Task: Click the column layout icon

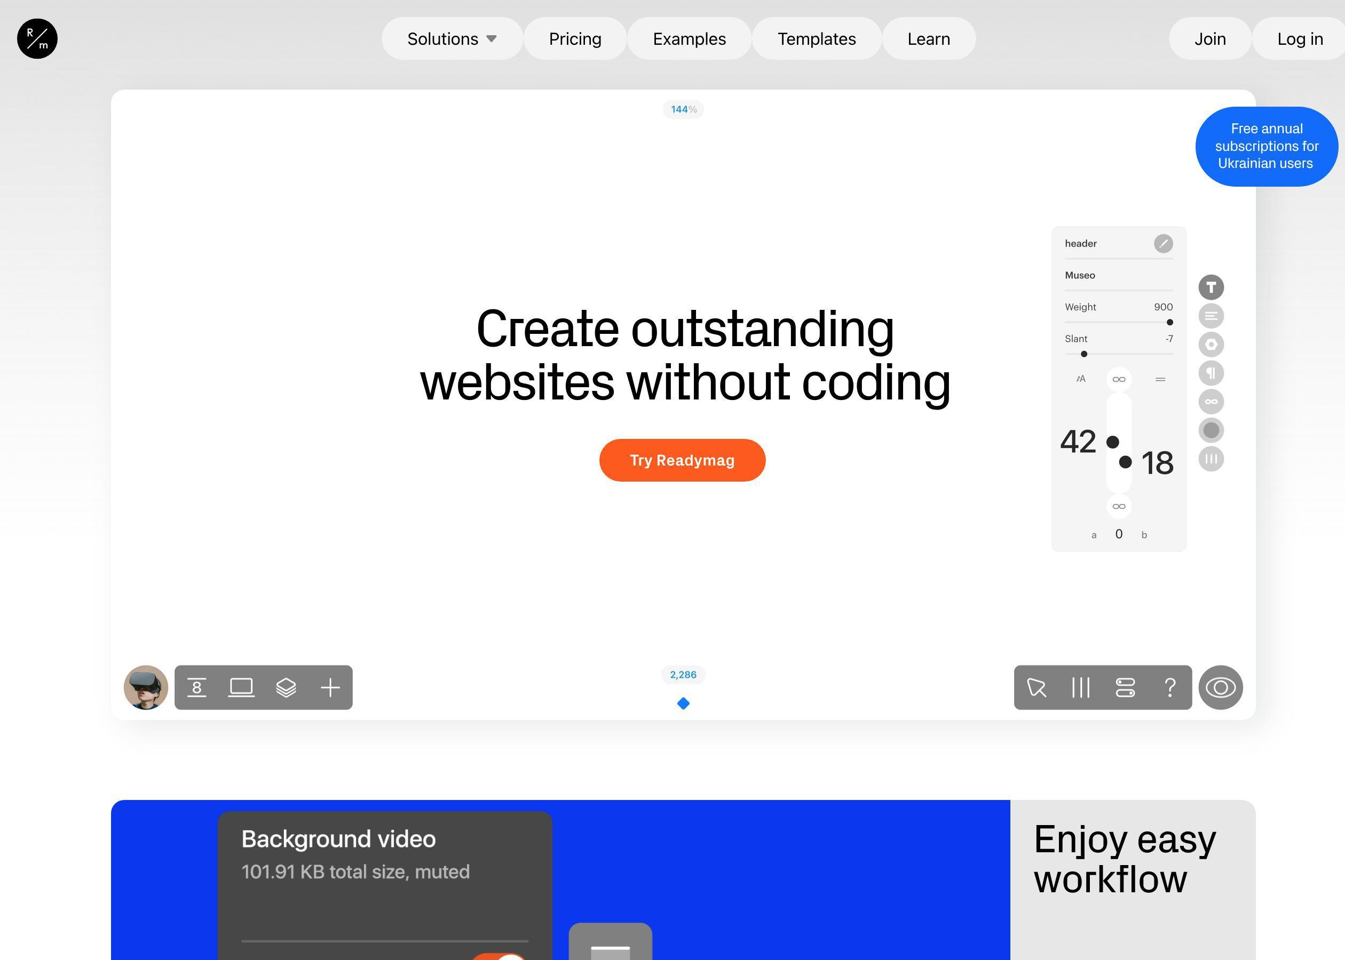Action: tap(1080, 687)
